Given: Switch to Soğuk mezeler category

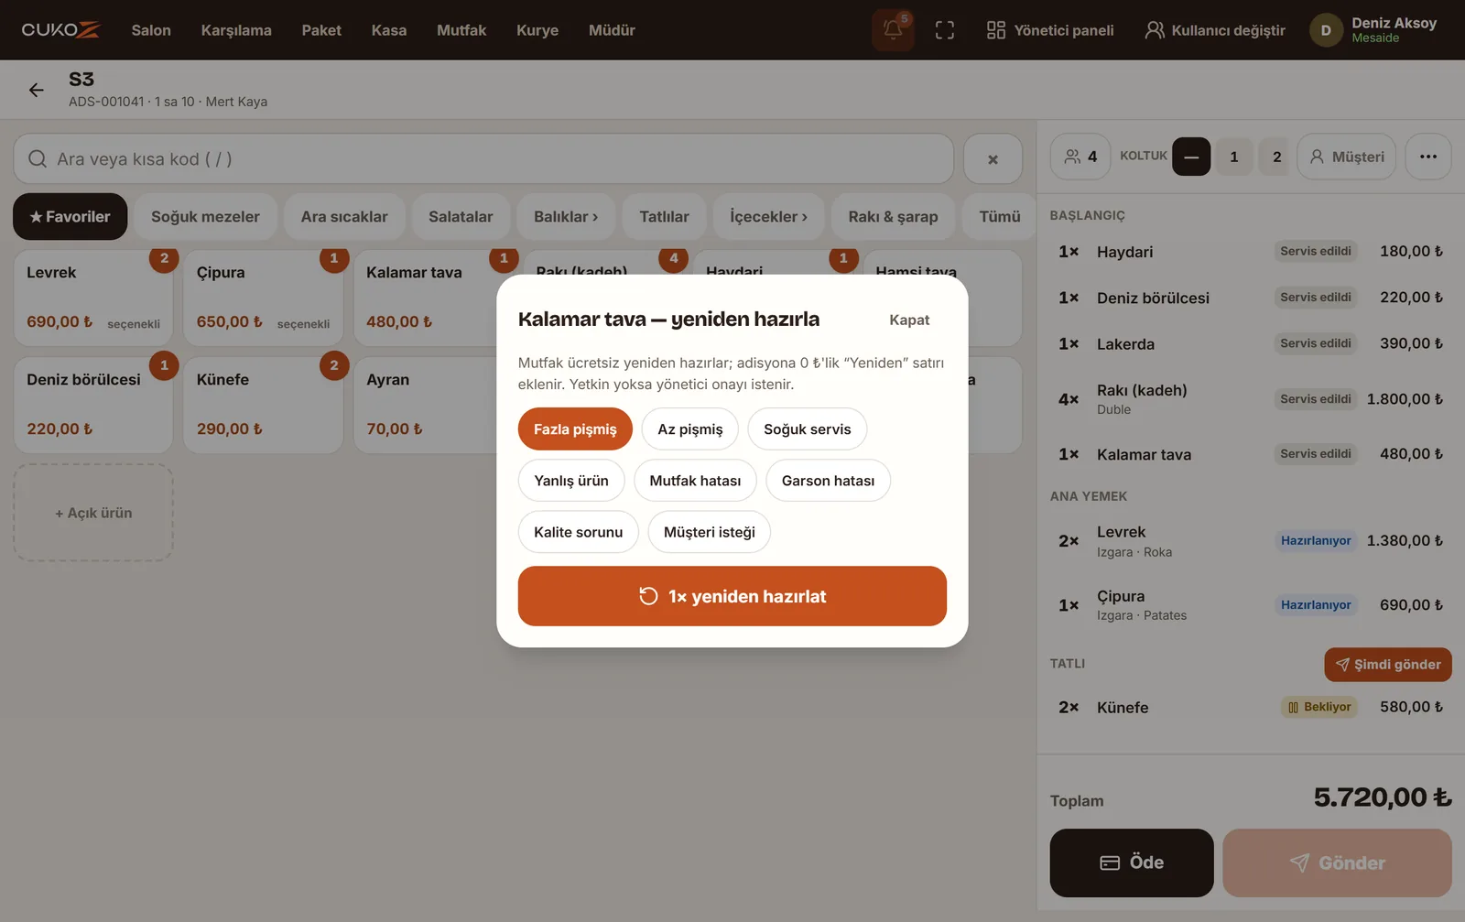Looking at the screenshot, I should pyautogui.click(x=205, y=217).
